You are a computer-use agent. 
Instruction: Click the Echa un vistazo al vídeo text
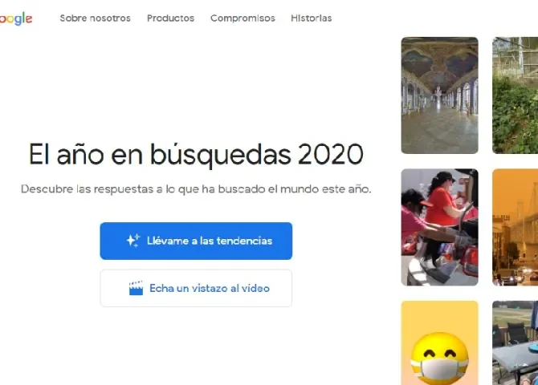(x=210, y=288)
